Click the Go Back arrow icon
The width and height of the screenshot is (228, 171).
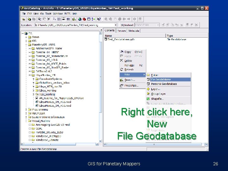[x=124, y=19]
